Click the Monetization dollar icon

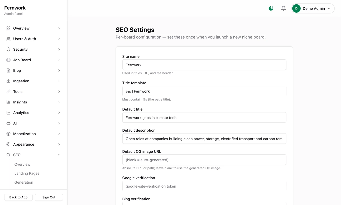(x=8, y=134)
